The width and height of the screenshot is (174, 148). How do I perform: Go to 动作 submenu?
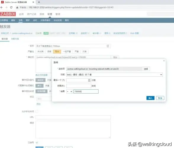coord(35,20)
